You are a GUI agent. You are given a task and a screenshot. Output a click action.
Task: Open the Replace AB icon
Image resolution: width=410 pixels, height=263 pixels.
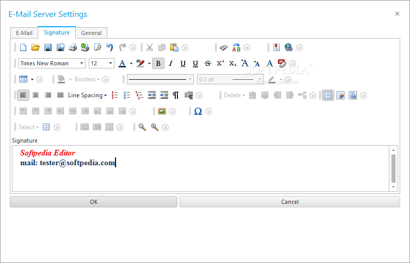(x=236, y=47)
